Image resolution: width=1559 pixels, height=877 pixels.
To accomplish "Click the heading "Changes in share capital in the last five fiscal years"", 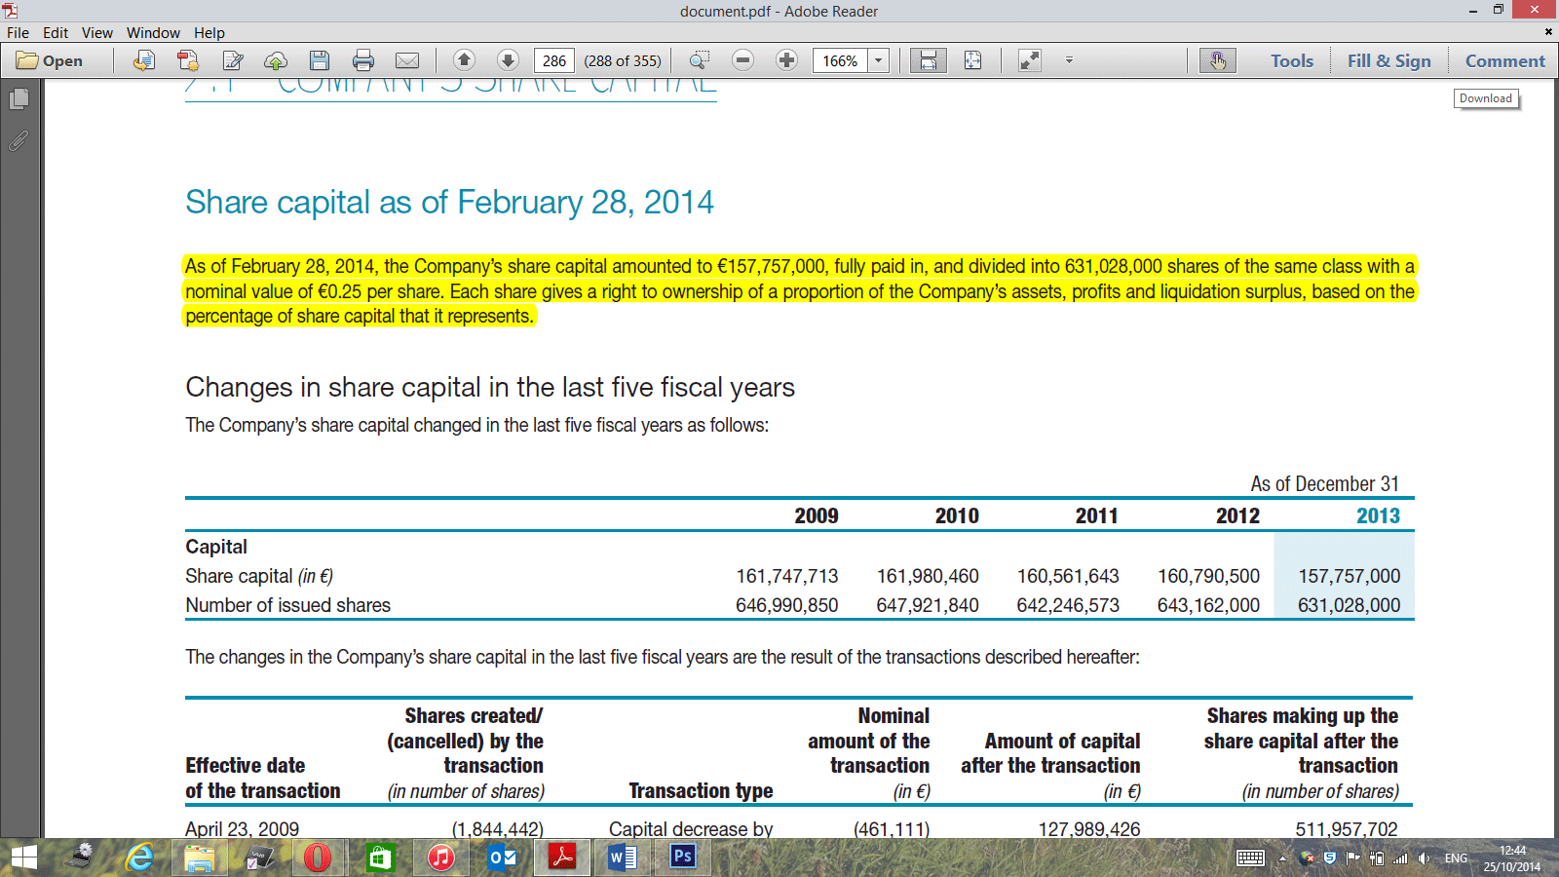I will [x=490, y=387].
